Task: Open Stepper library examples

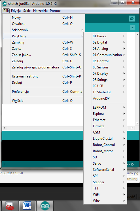Action: [x=105, y=182]
